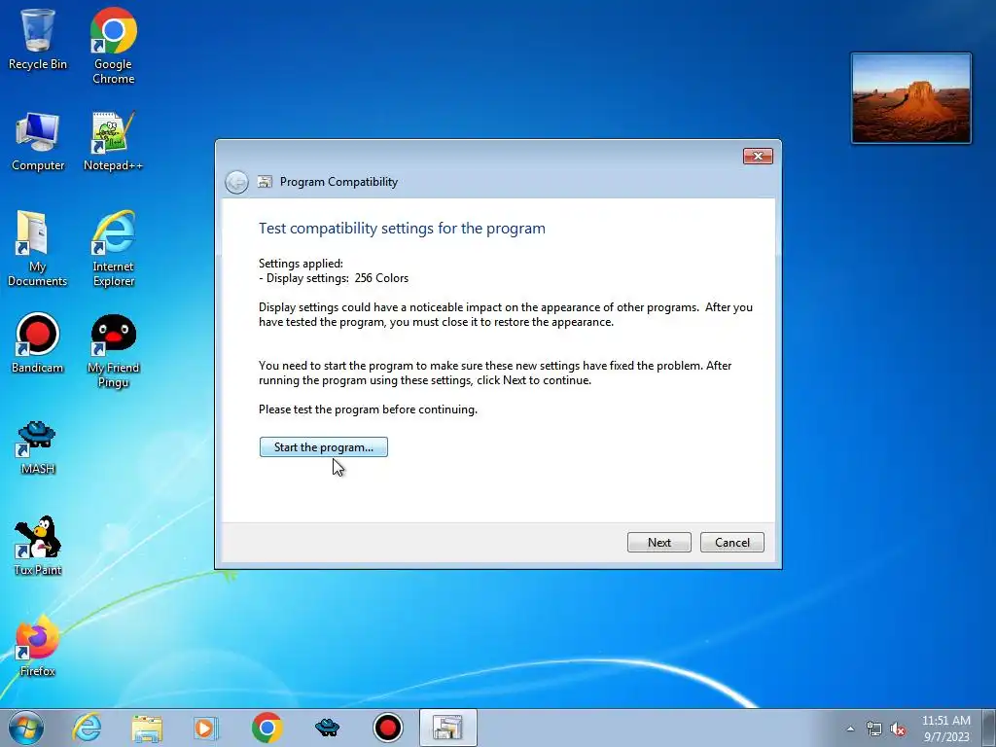Click the Show desktop strip
Screen dimensions: 996x747
tap(990, 728)
